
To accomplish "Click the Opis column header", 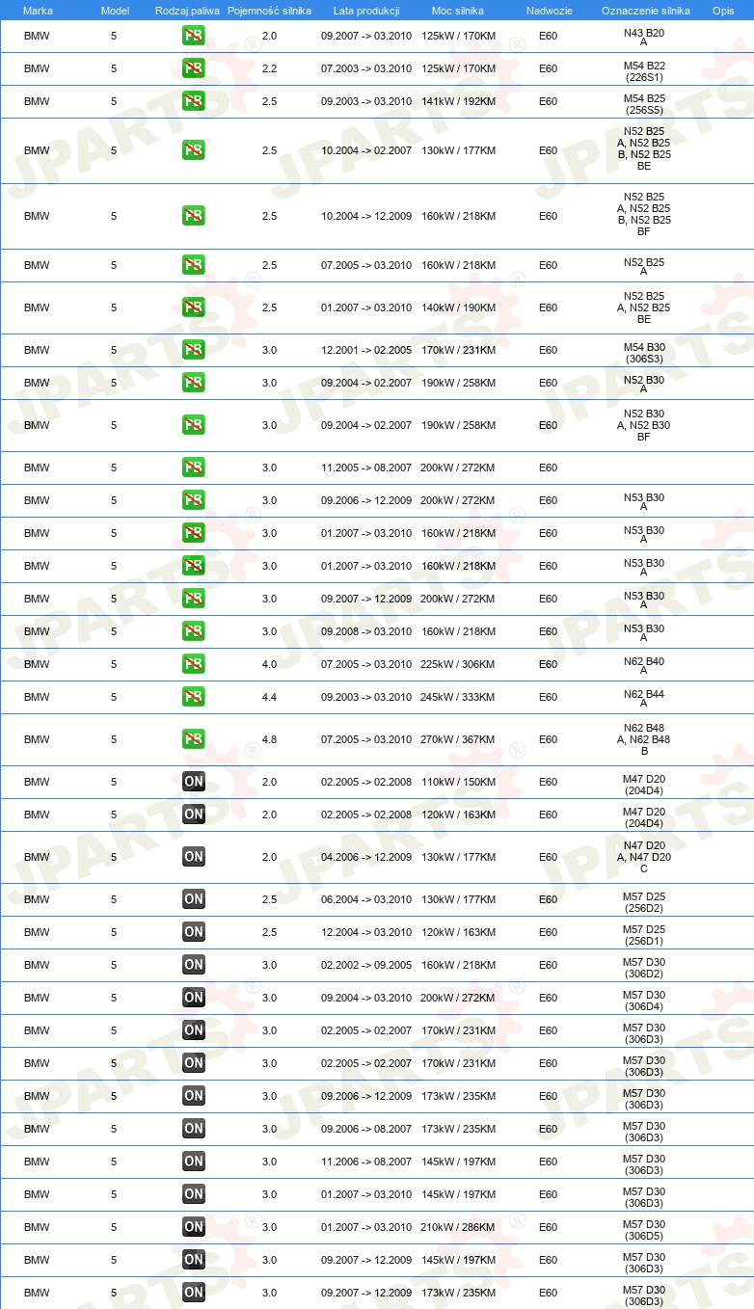I will (x=723, y=10).
